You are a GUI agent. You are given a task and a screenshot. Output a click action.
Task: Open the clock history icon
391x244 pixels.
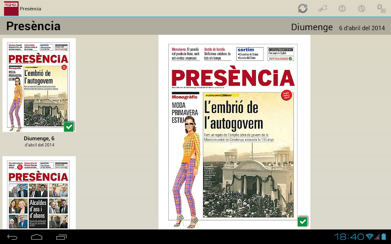coord(362,9)
